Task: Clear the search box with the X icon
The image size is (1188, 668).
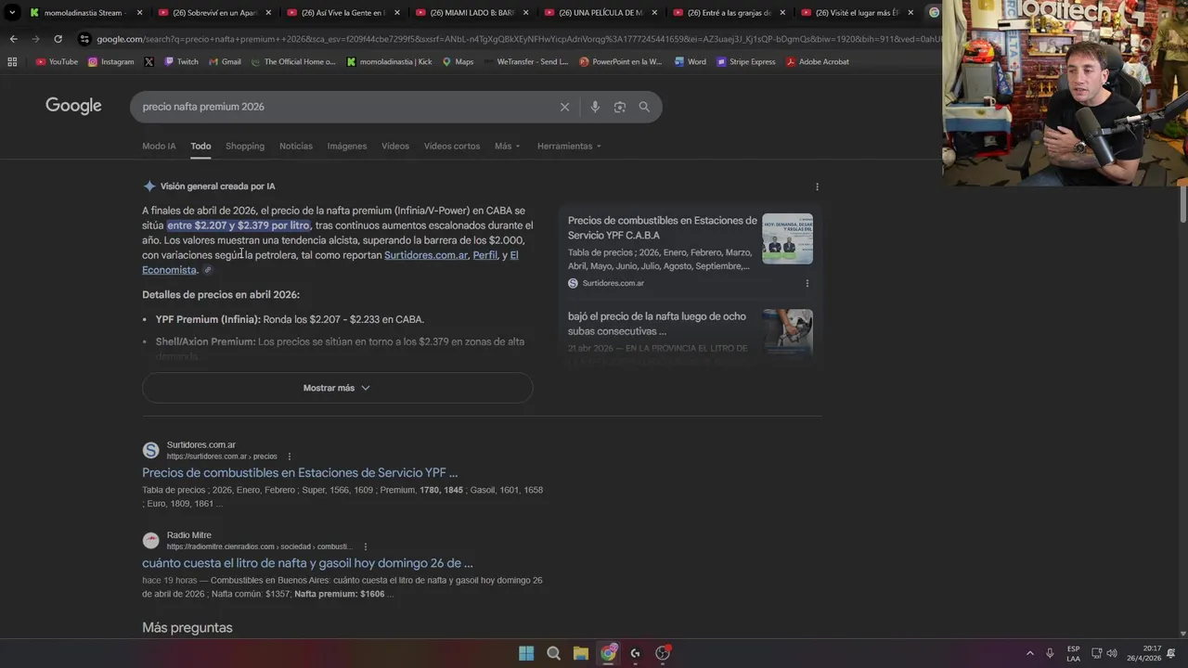Action: coord(564,107)
